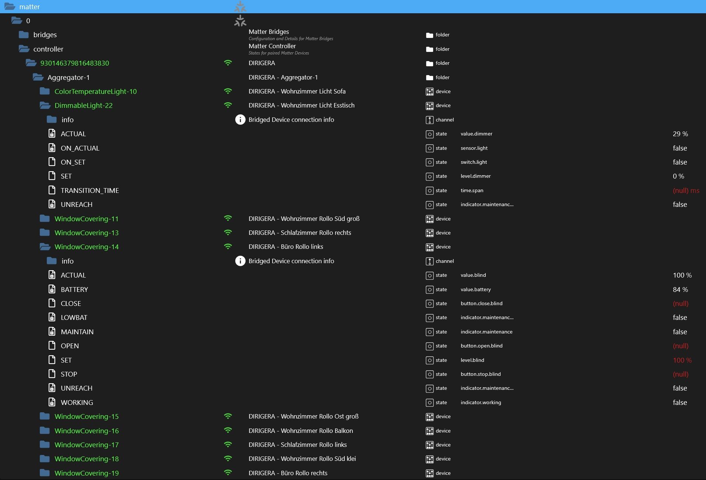This screenshot has width=706, height=480.
Task: Toggle the ON_SET false value
Action: [x=679, y=162]
